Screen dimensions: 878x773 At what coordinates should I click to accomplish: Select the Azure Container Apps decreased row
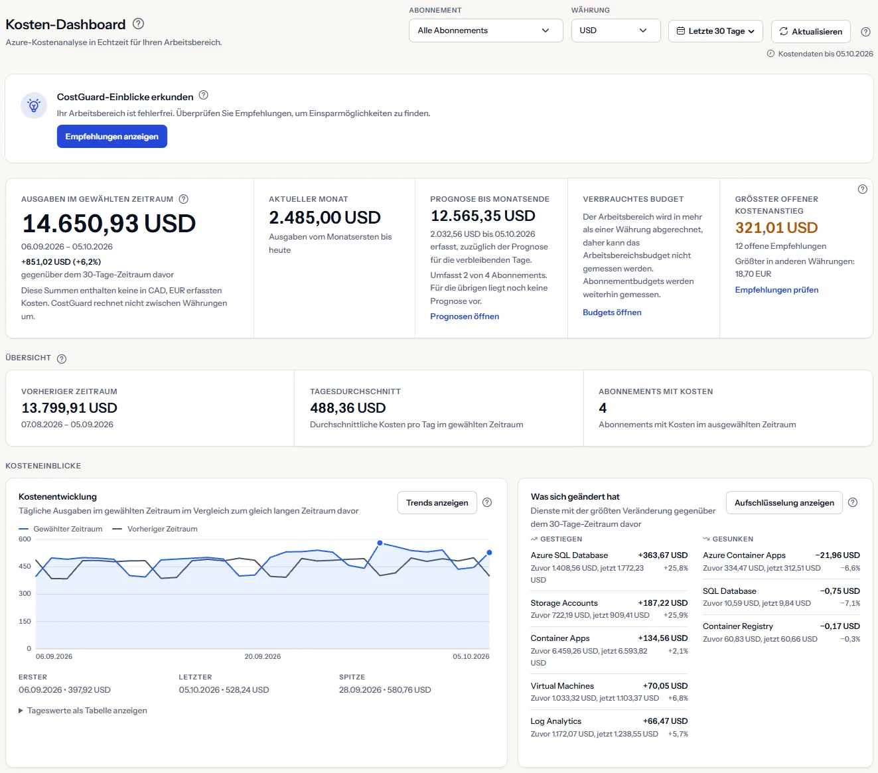pos(781,561)
